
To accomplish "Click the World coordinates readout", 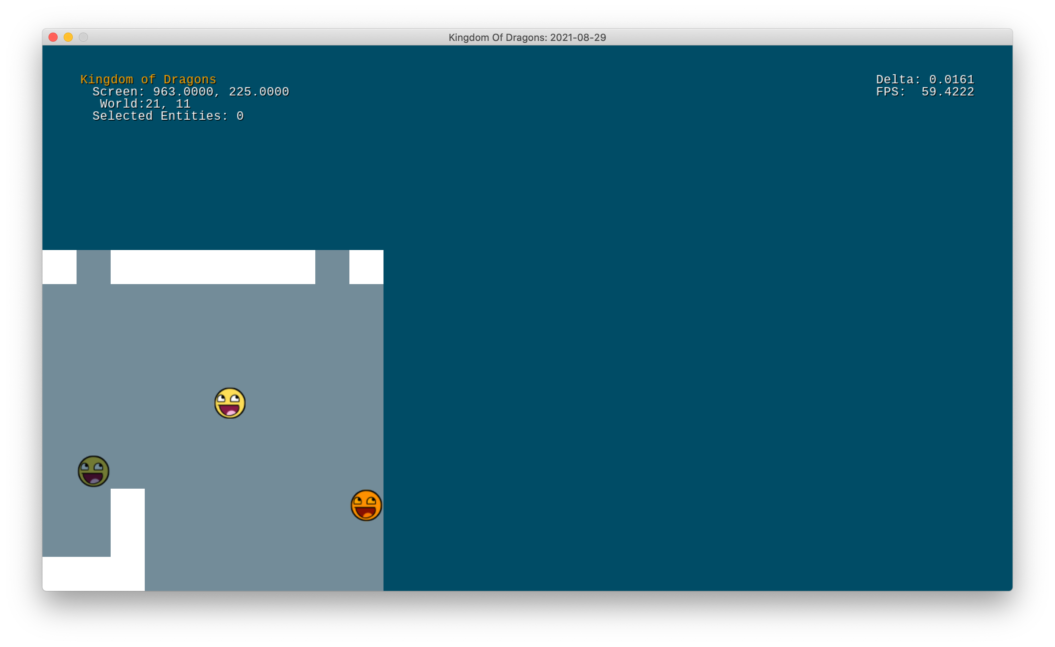I will (145, 103).
